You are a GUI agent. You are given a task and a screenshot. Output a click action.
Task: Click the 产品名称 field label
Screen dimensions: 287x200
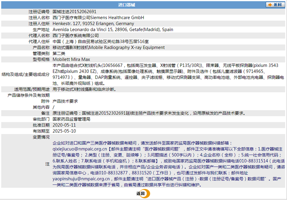41,47
